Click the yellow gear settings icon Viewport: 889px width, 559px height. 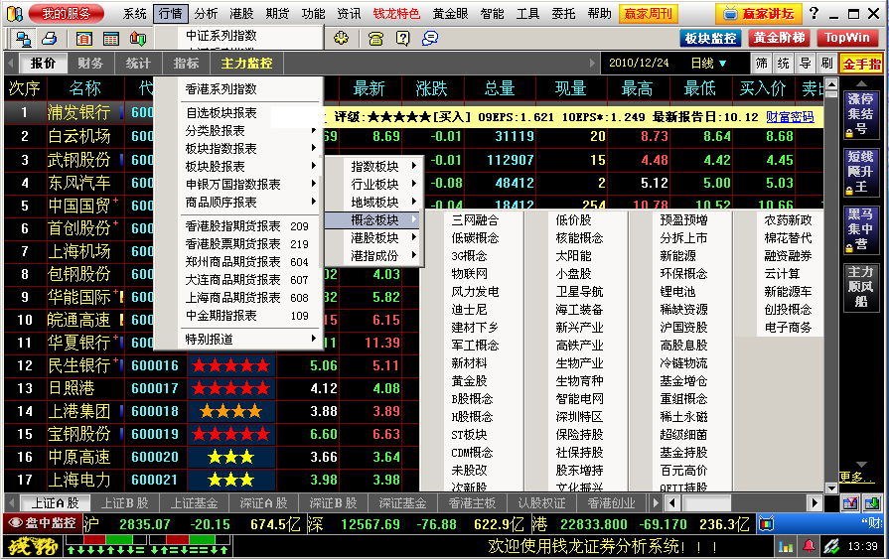coord(341,38)
